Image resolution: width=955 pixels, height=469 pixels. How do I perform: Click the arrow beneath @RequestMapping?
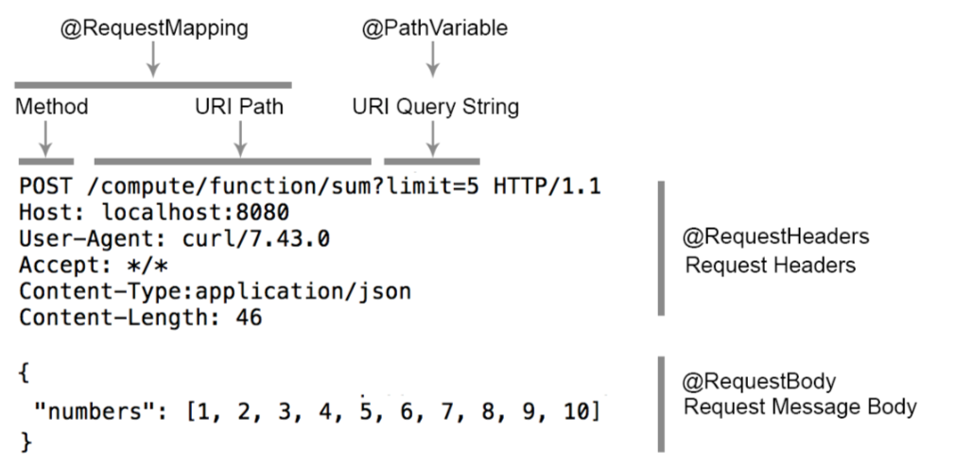pos(153,59)
